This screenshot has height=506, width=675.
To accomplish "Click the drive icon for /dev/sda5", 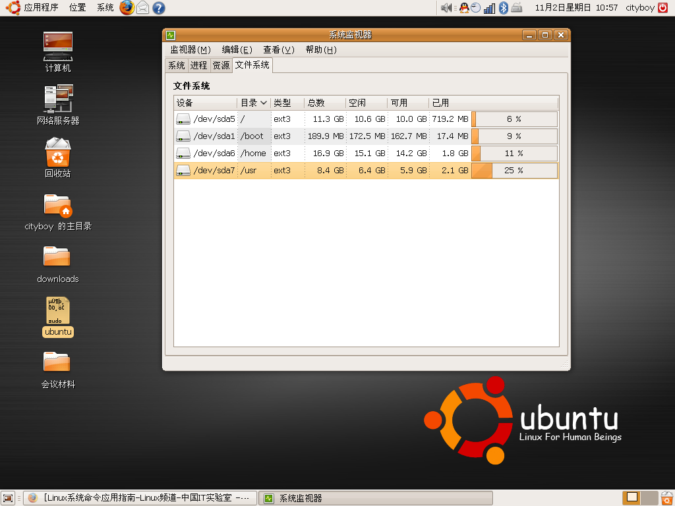I will coord(183,119).
